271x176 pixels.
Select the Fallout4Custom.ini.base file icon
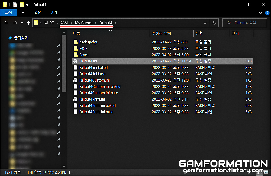tap(75, 93)
